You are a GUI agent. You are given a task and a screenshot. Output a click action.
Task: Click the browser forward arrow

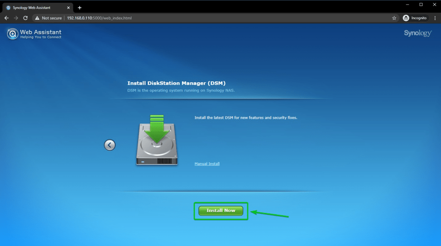coord(16,18)
